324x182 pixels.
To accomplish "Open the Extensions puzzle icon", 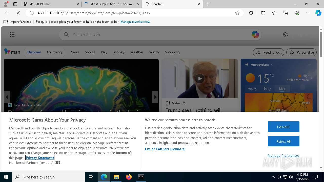I will click(x=251, y=13).
